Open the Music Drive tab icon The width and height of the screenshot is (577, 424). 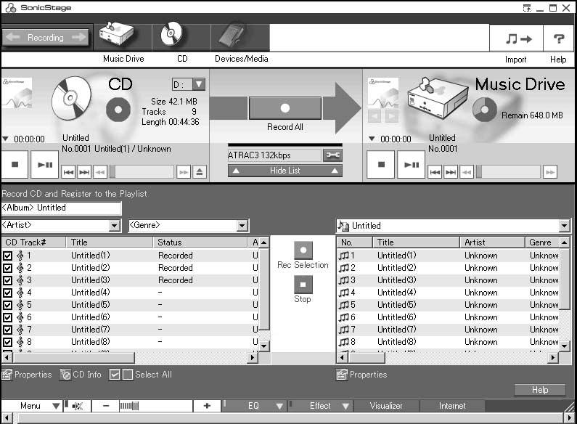[121, 37]
